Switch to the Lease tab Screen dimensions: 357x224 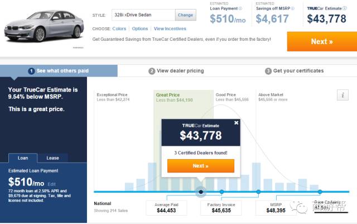point(52,158)
